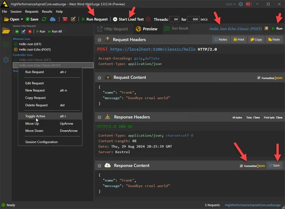The width and height of the screenshot is (285, 209).
Task: Open the Session menu
Action: point(16,11)
